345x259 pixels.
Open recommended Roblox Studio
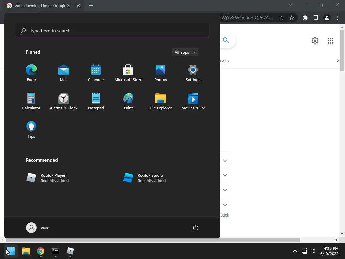pyautogui.click(x=145, y=178)
